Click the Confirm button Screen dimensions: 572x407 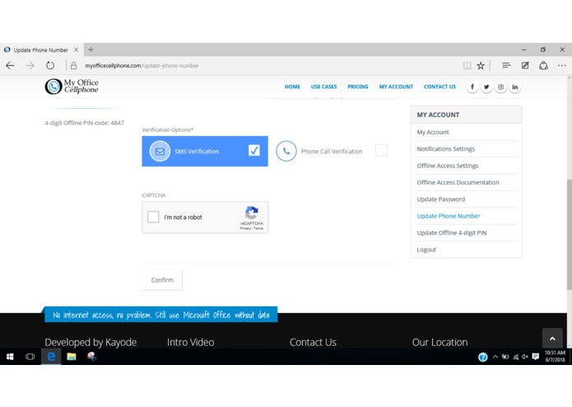pos(162,280)
